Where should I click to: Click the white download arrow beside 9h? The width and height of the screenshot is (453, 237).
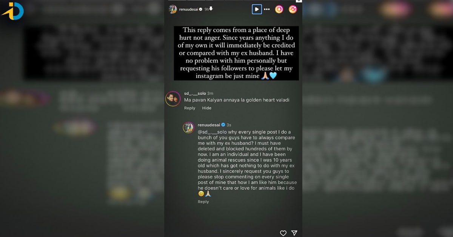click(211, 9)
